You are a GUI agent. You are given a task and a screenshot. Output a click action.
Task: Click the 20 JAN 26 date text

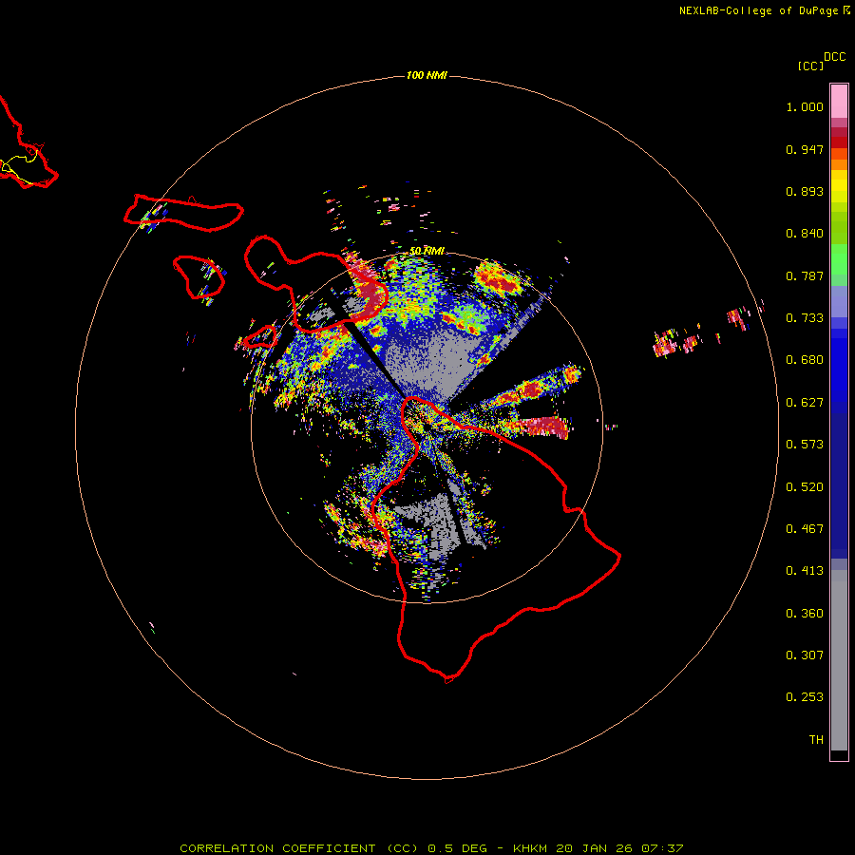[594, 848]
